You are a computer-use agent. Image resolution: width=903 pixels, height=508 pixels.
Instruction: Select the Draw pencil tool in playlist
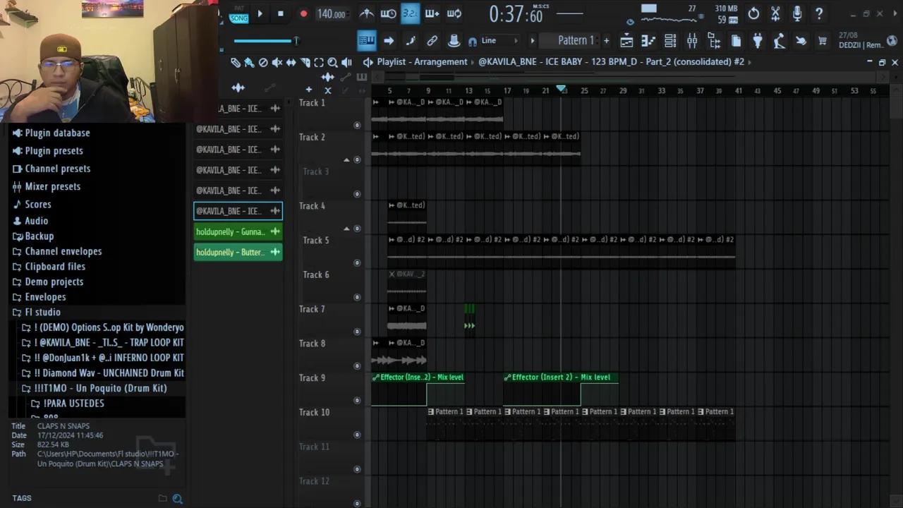click(x=236, y=62)
